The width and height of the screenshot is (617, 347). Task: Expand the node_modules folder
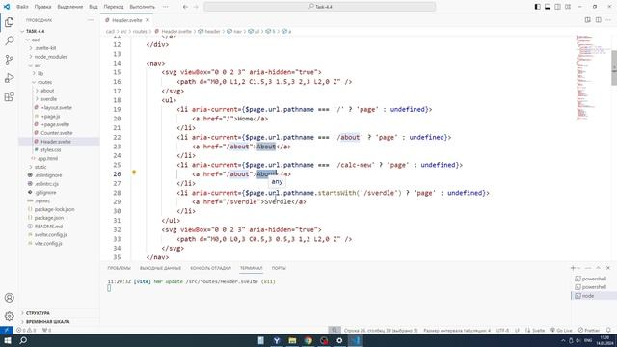click(50, 57)
